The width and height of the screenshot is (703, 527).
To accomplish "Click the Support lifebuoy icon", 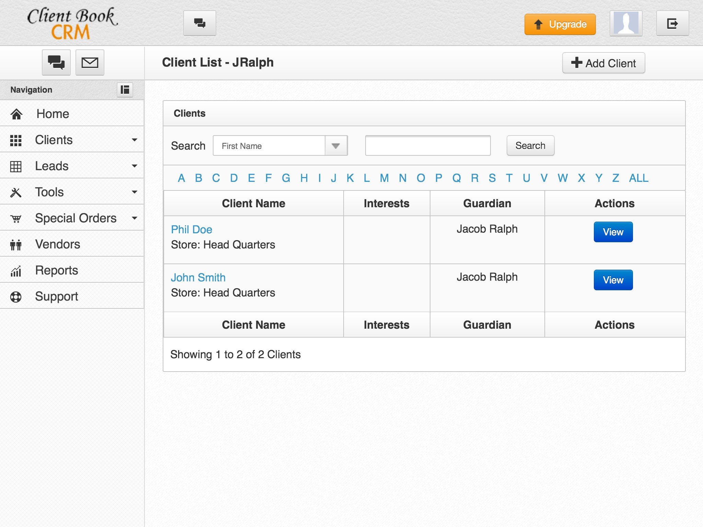I will pos(16,297).
